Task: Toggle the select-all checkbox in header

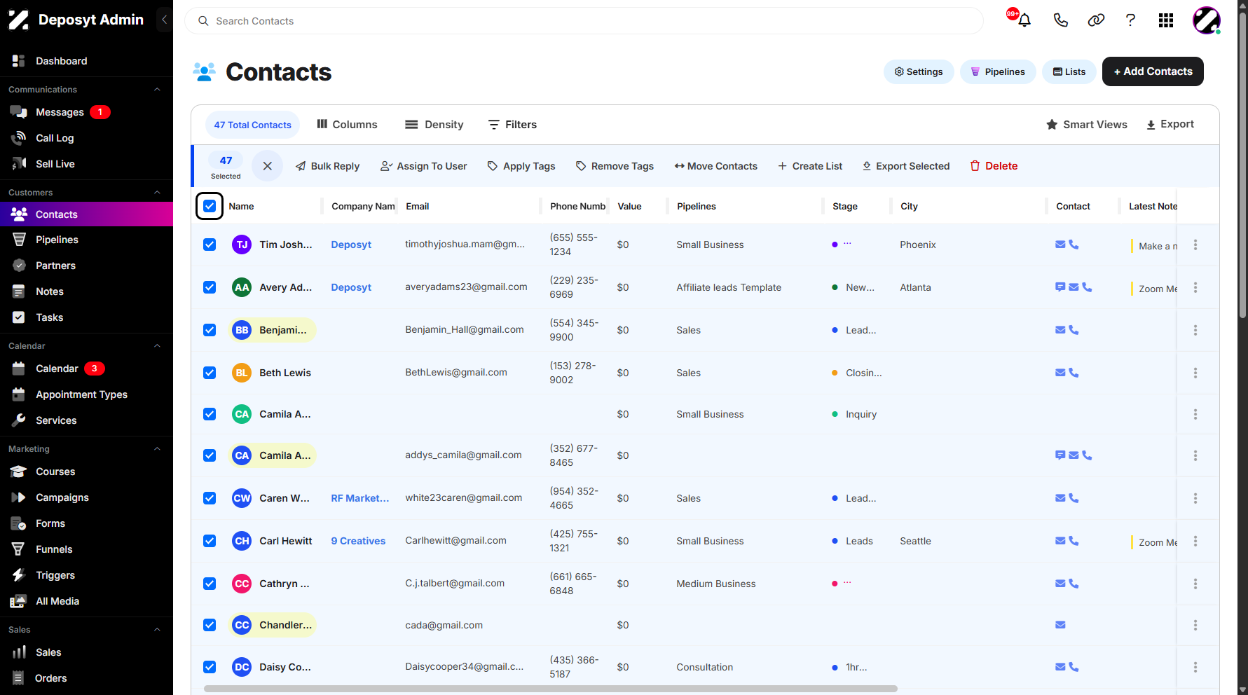Action: click(210, 206)
